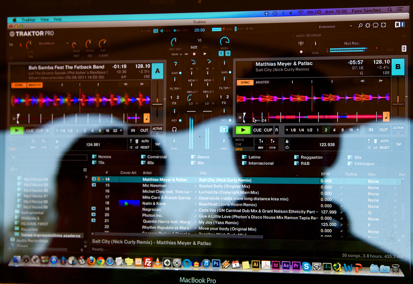This screenshot has width=413, height=284.
Task: Open the BeatSlicer effect dropdown
Action: click(x=53, y=44)
